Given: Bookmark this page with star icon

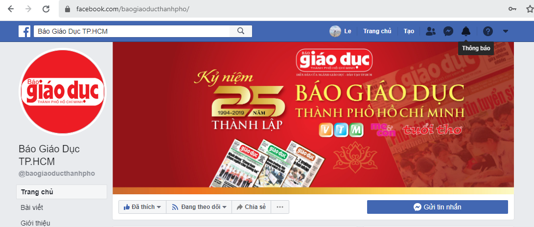Looking at the screenshot, I should 530,9.
